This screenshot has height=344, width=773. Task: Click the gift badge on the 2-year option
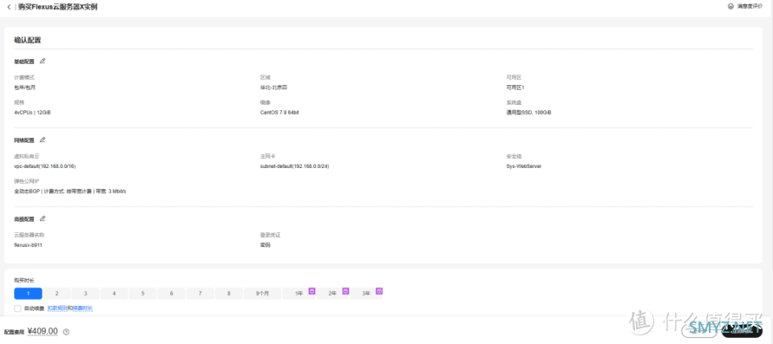point(345,291)
